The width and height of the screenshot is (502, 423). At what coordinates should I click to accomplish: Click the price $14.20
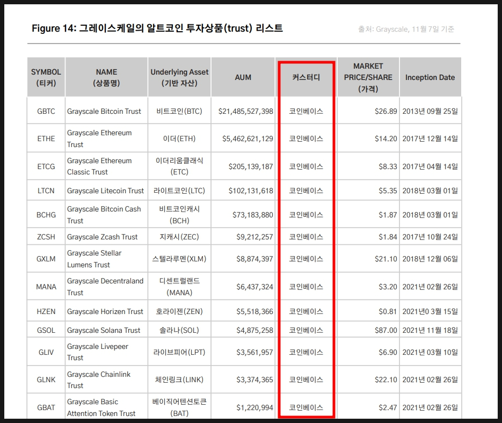386,138
